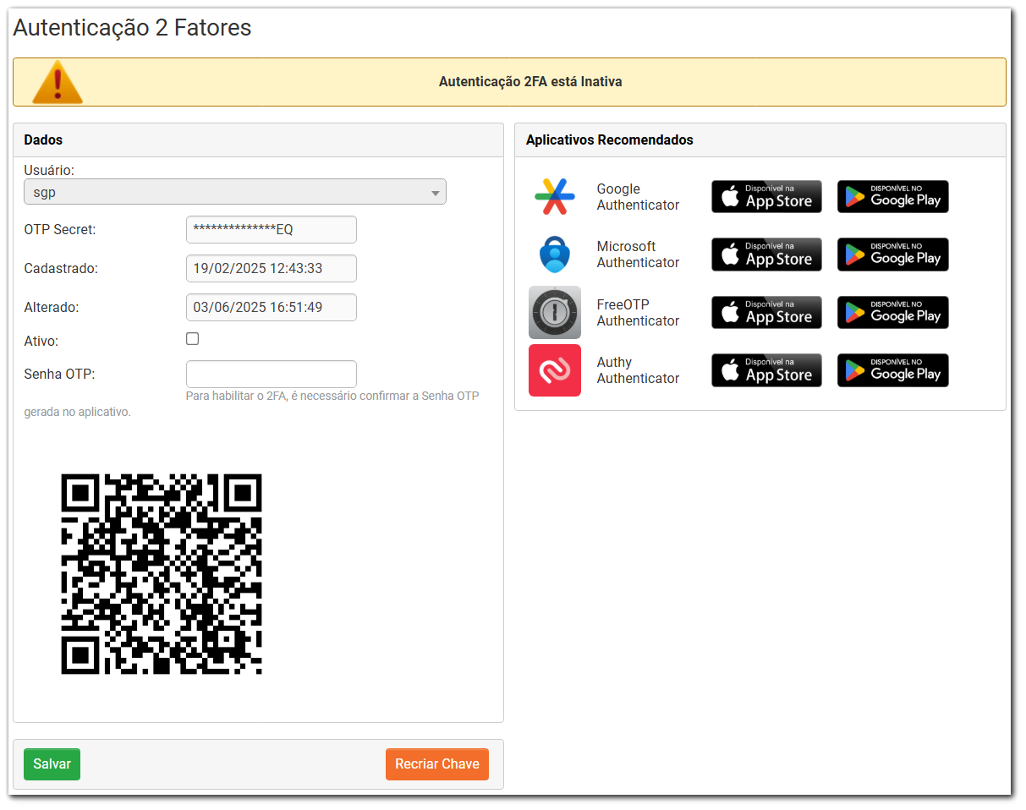Click the Microsoft Authenticator app icon
1026x810 pixels.
tap(554, 254)
